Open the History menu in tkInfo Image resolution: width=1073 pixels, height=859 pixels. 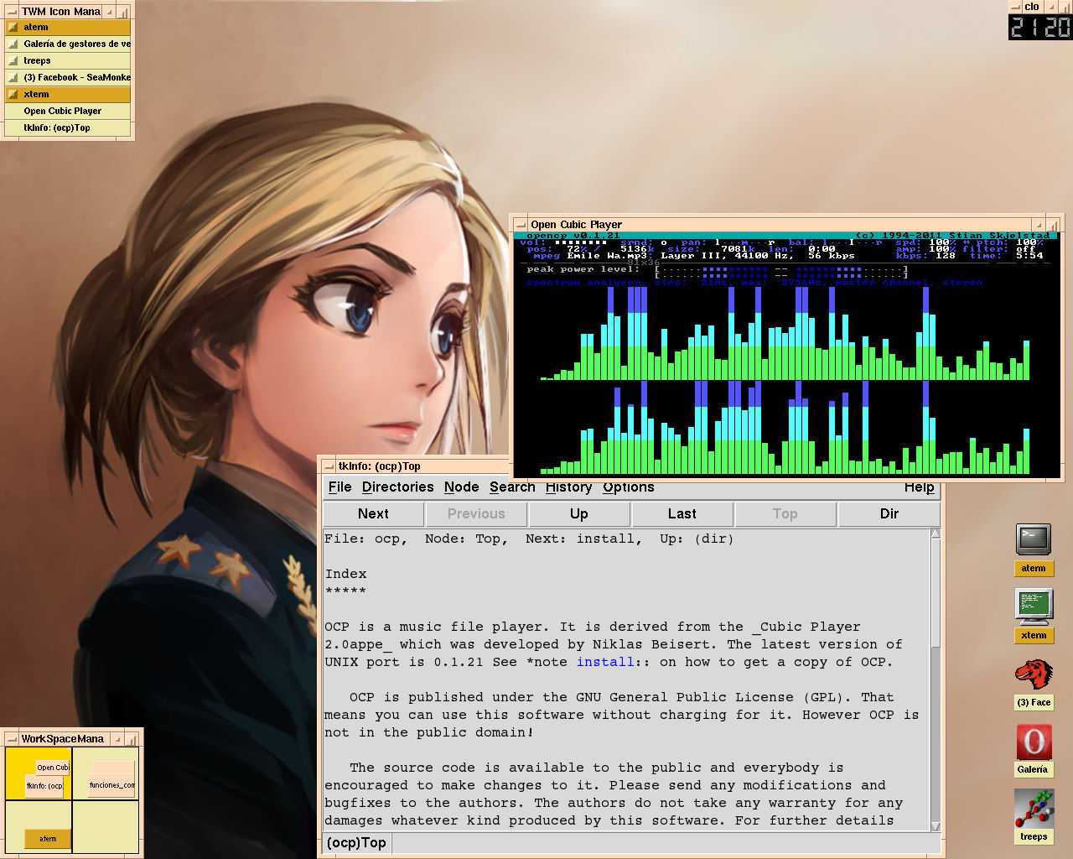coord(568,487)
